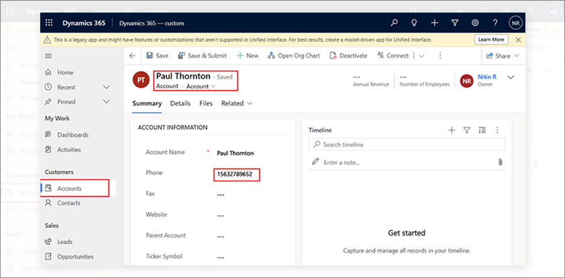Click the search magnifier in top bar
The height and width of the screenshot is (278, 565).
click(394, 23)
